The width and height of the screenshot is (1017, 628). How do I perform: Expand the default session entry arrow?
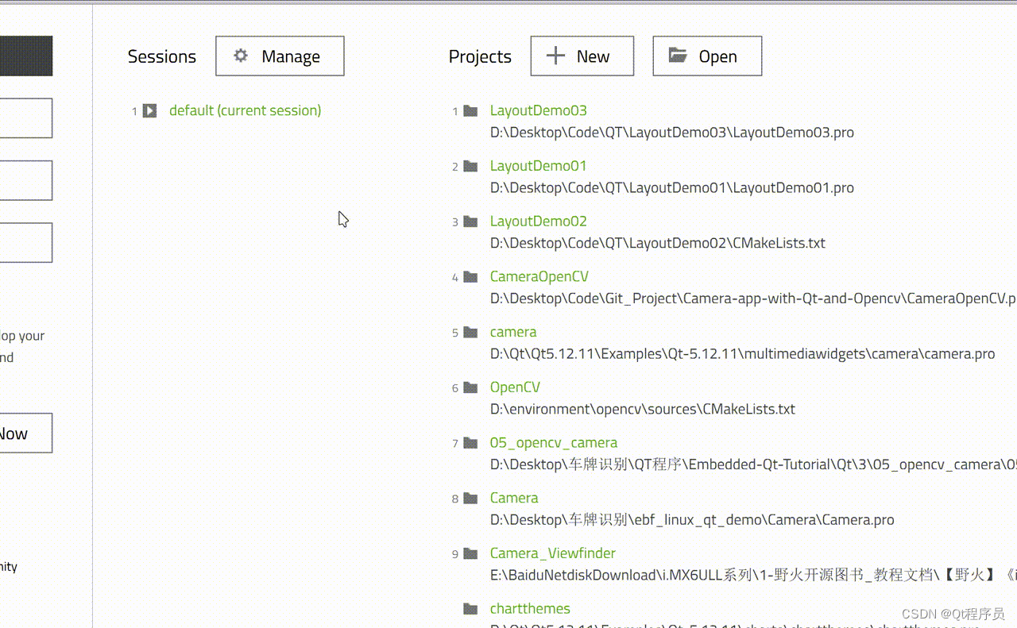pyautogui.click(x=149, y=111)
